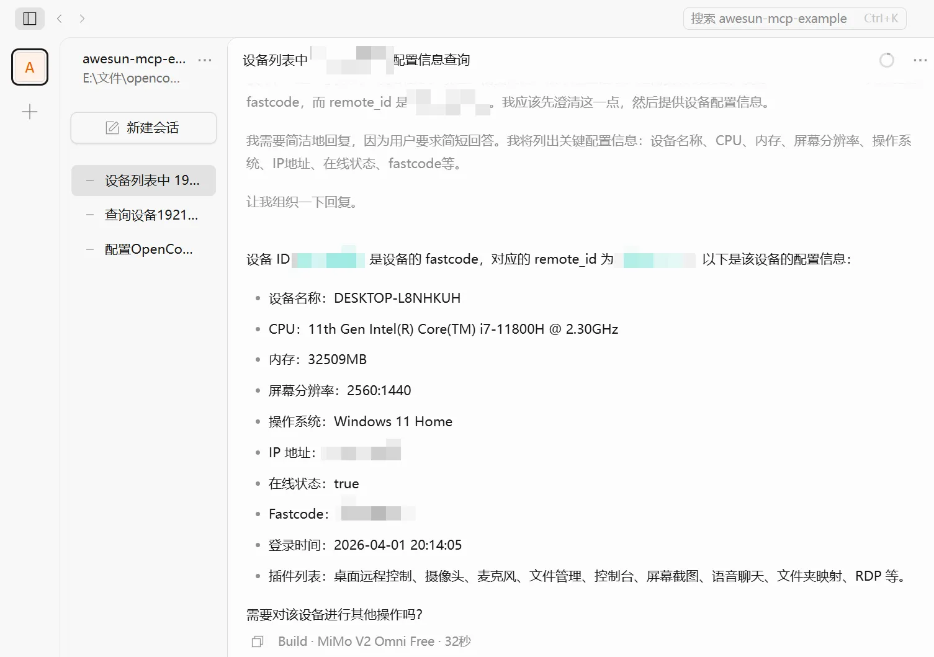Select the 配置OpenCo... conversation
The width and height of the screenshot is (934, 657).
pyautogui.click(x=149, y=249)
